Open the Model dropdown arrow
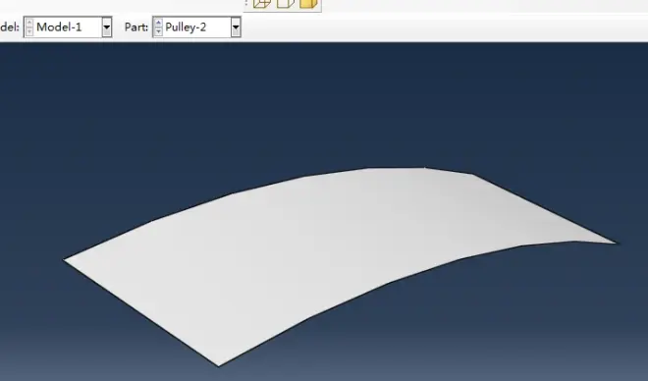 [x=107, y=27]
